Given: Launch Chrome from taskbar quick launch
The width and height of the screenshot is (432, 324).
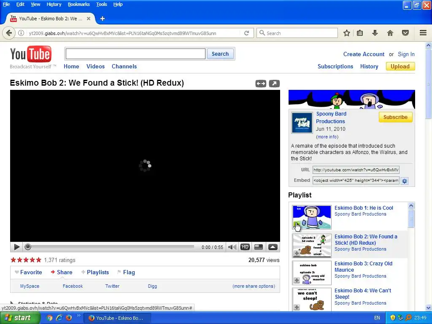Looking at the screenshot, I should tap(50, 318).
